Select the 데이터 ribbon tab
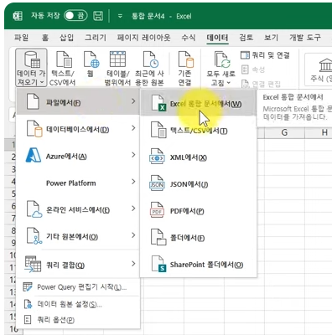332x335 pixels. pos(217,38)
